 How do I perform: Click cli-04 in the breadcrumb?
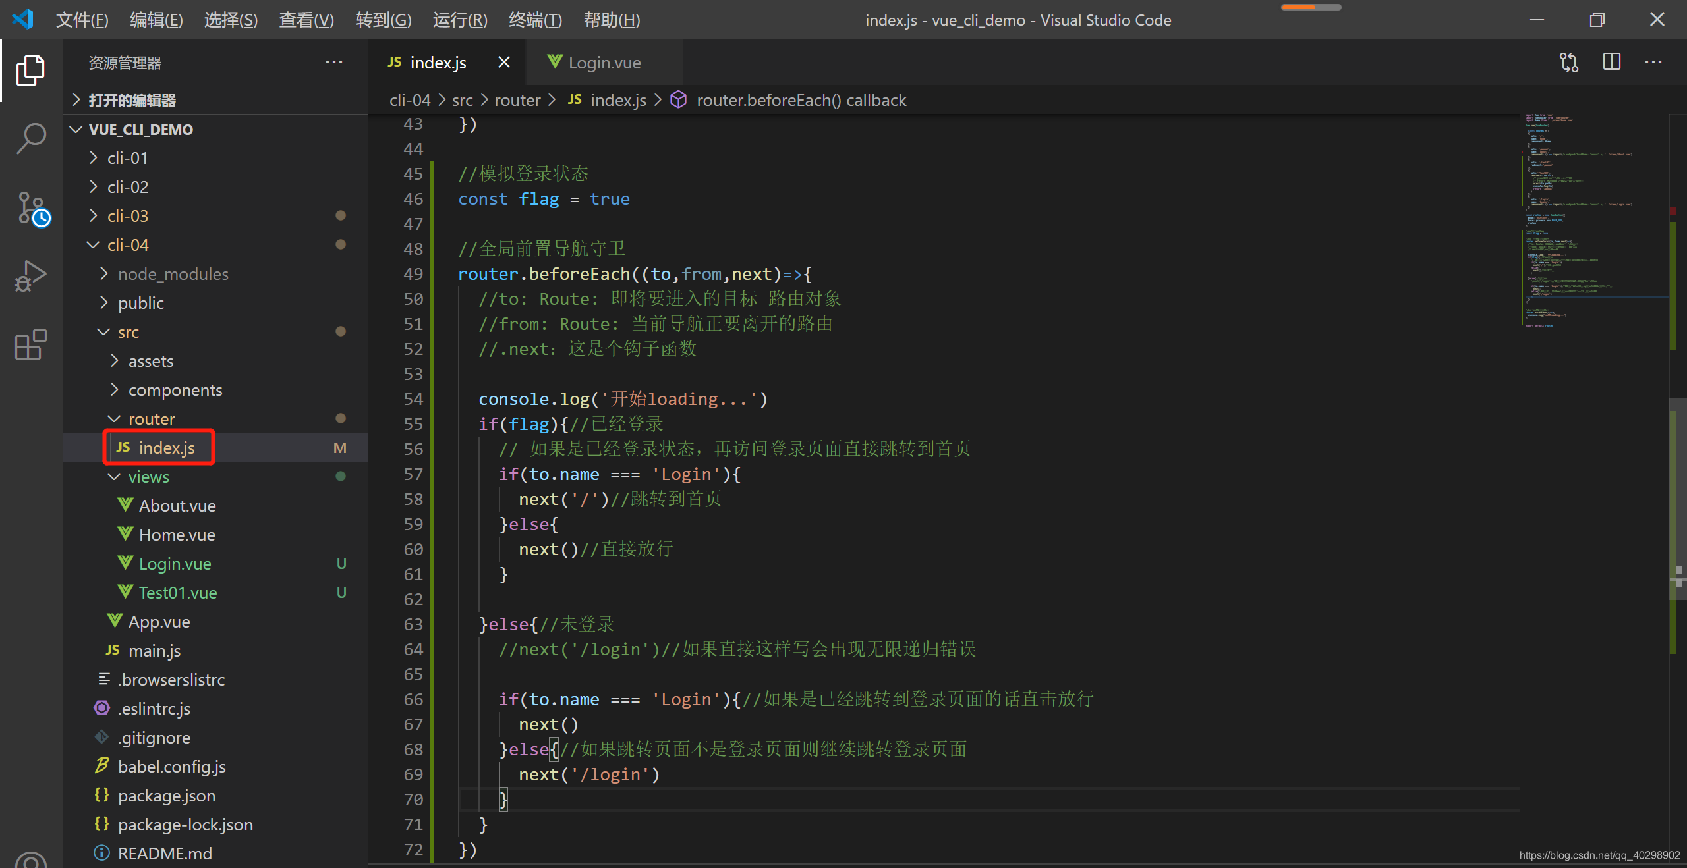tap(409, 100)
